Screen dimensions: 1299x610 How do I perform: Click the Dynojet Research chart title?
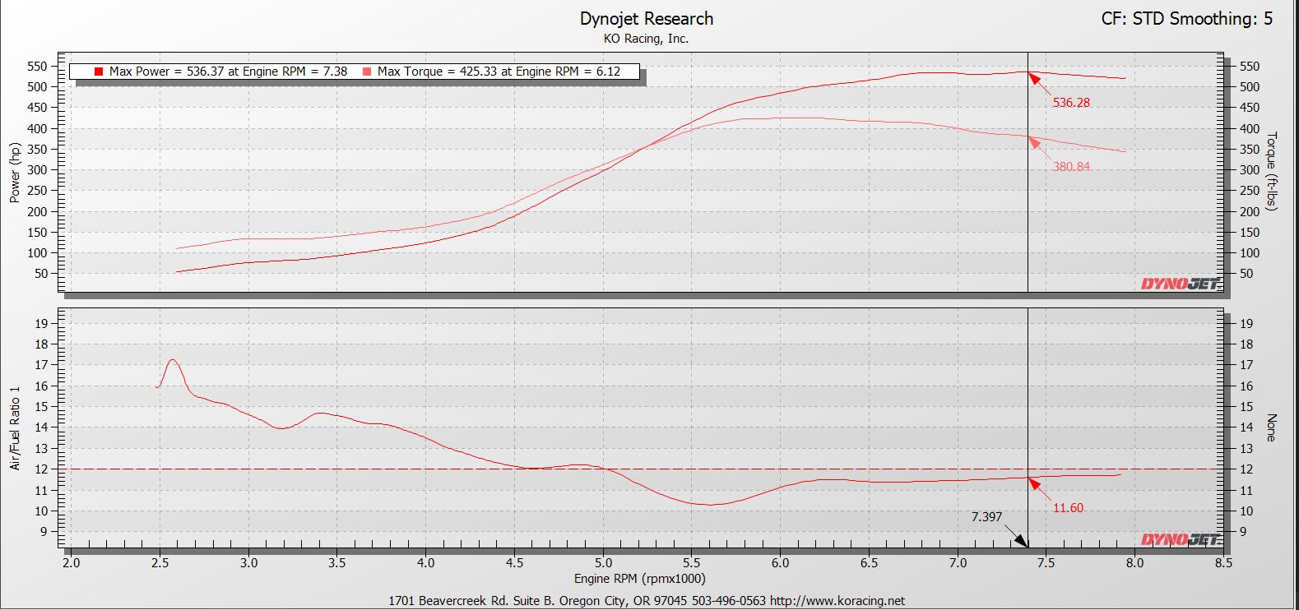647,19
